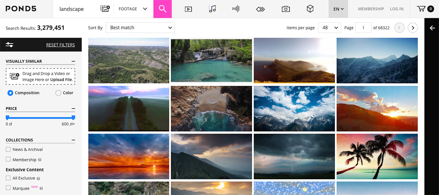Go to the next results page
The height and width of the screenshot is (195, 439).
coord(413,28)
